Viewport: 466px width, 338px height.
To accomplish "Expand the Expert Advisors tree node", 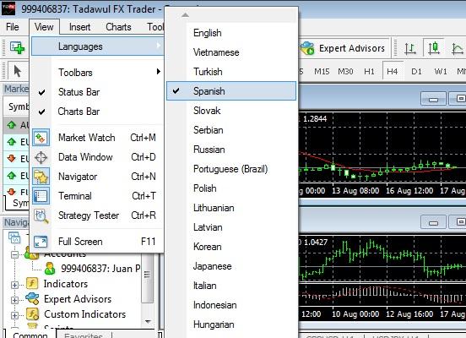I will pyautogui.click(x=14, y=300).
